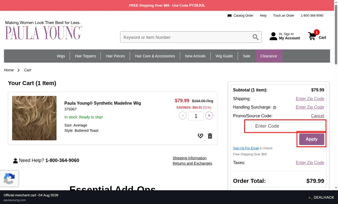Open Paula Young Synthetic Madeline Wig title
Image resolution: width=338 pixels, height=204 pixels.
[x=103, y=103]
